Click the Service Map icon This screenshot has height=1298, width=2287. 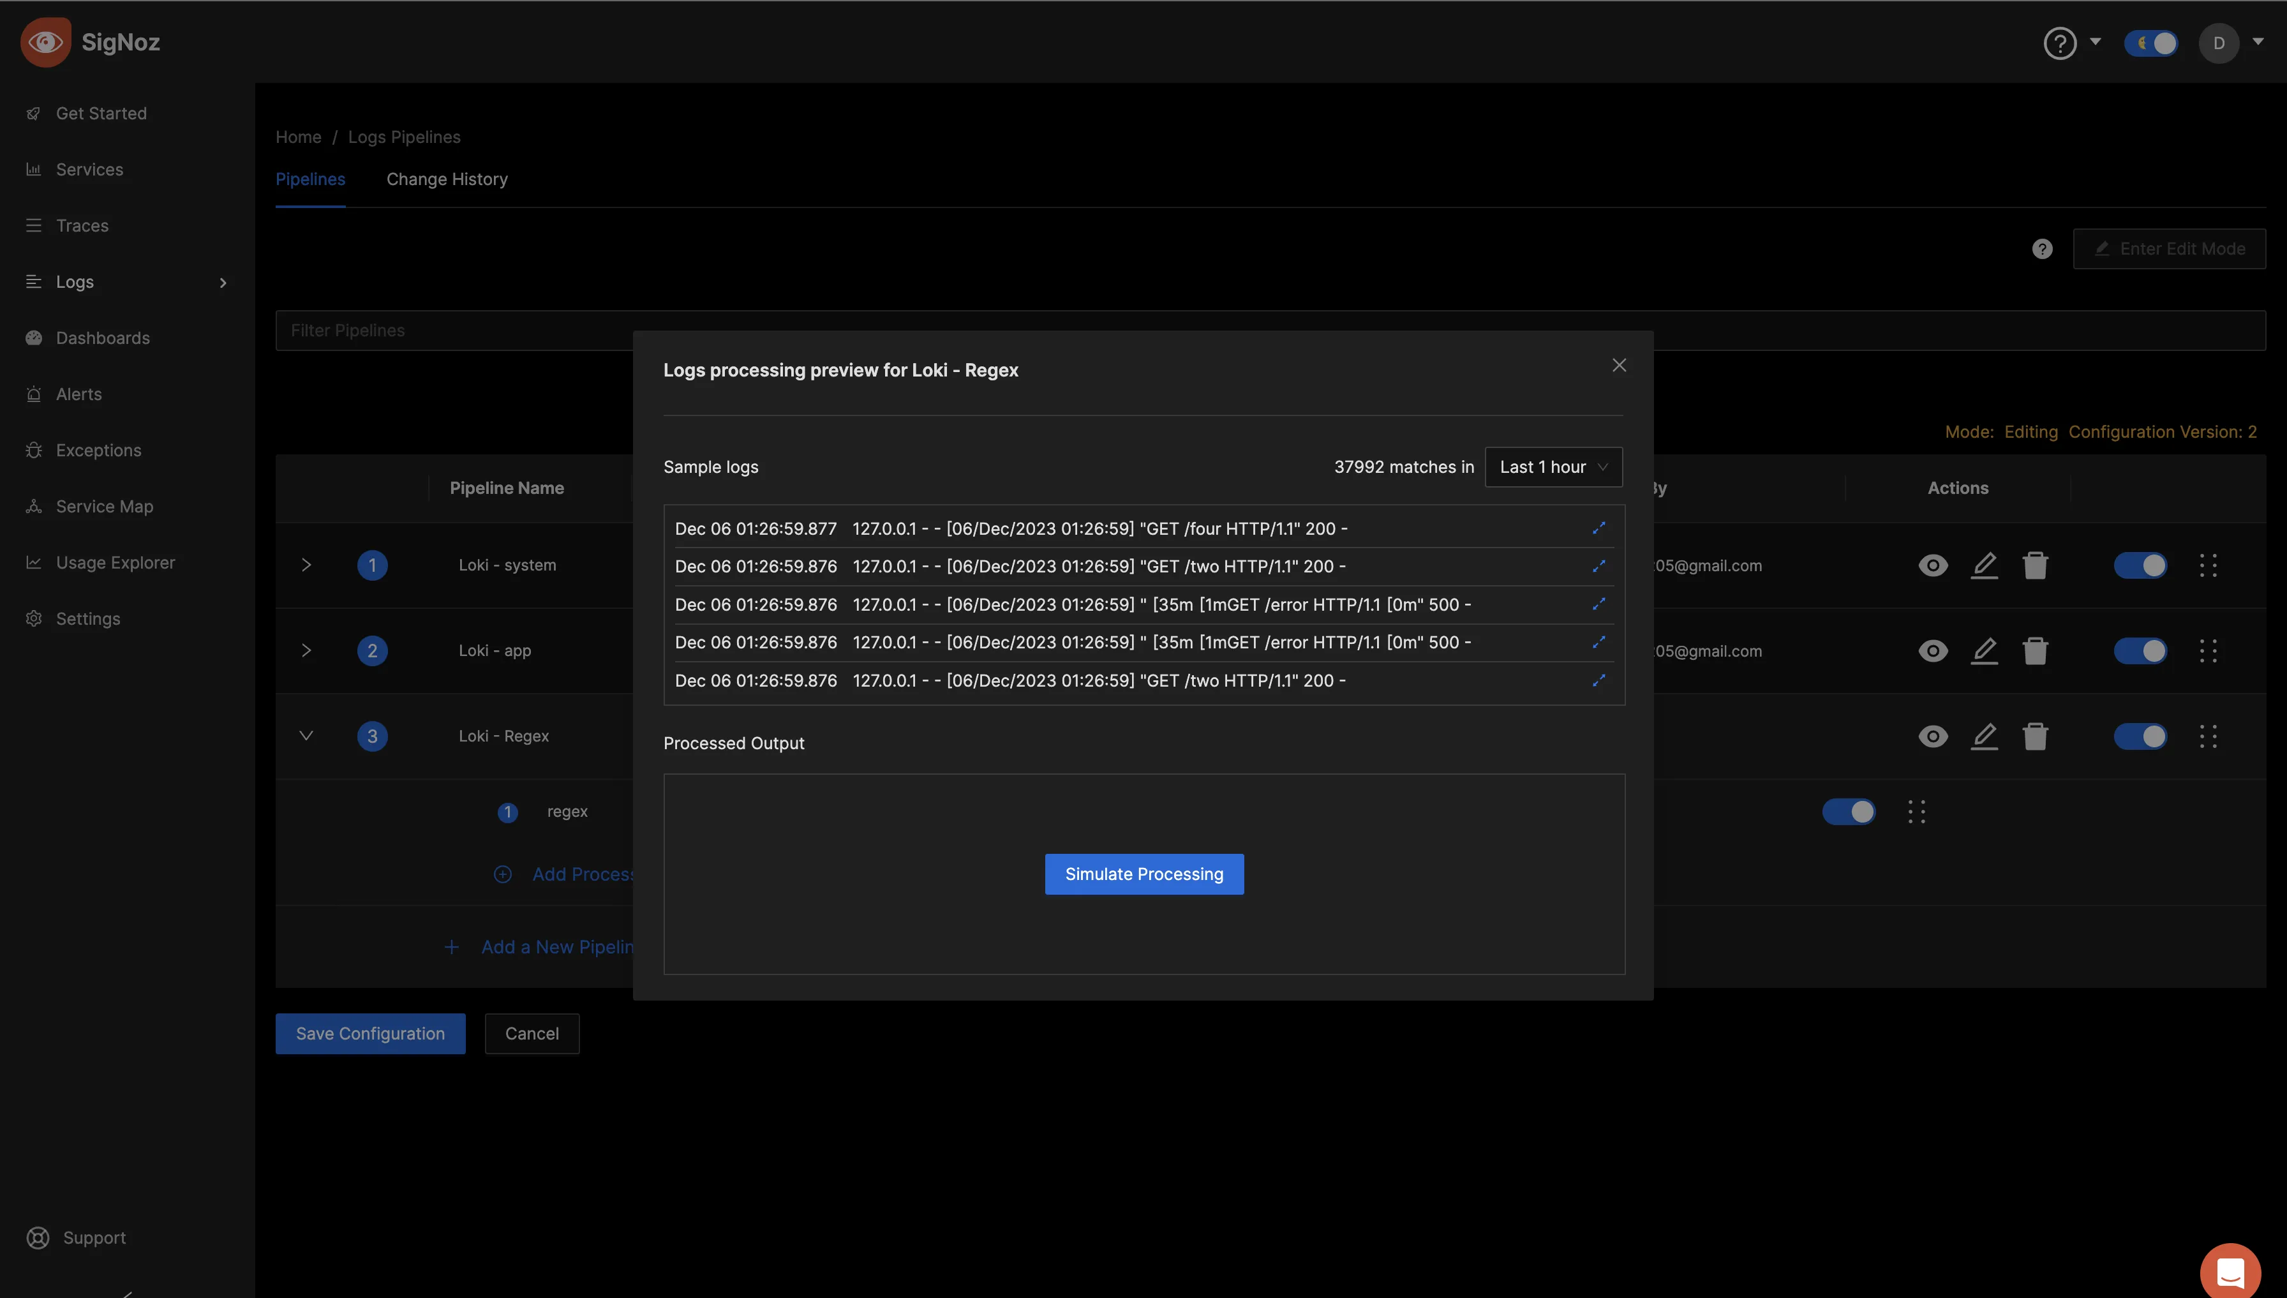point(34,506)
